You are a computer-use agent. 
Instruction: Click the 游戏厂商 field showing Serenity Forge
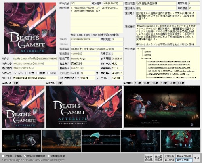pyautogui.click(x=85, y=59)
